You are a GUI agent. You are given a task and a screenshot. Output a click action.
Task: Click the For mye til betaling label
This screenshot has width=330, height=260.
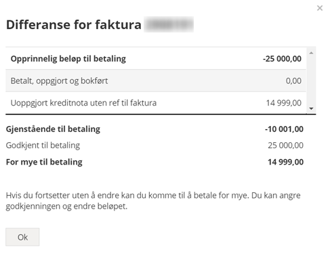[44, 162]
